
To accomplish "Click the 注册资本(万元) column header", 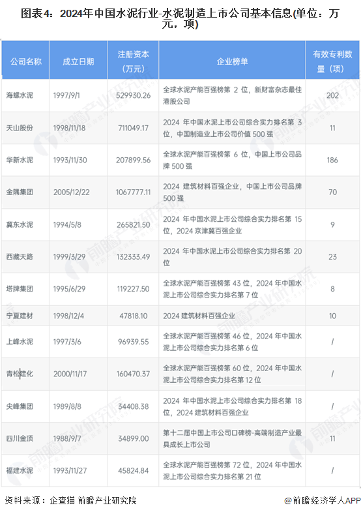I will tap(133, 61).
